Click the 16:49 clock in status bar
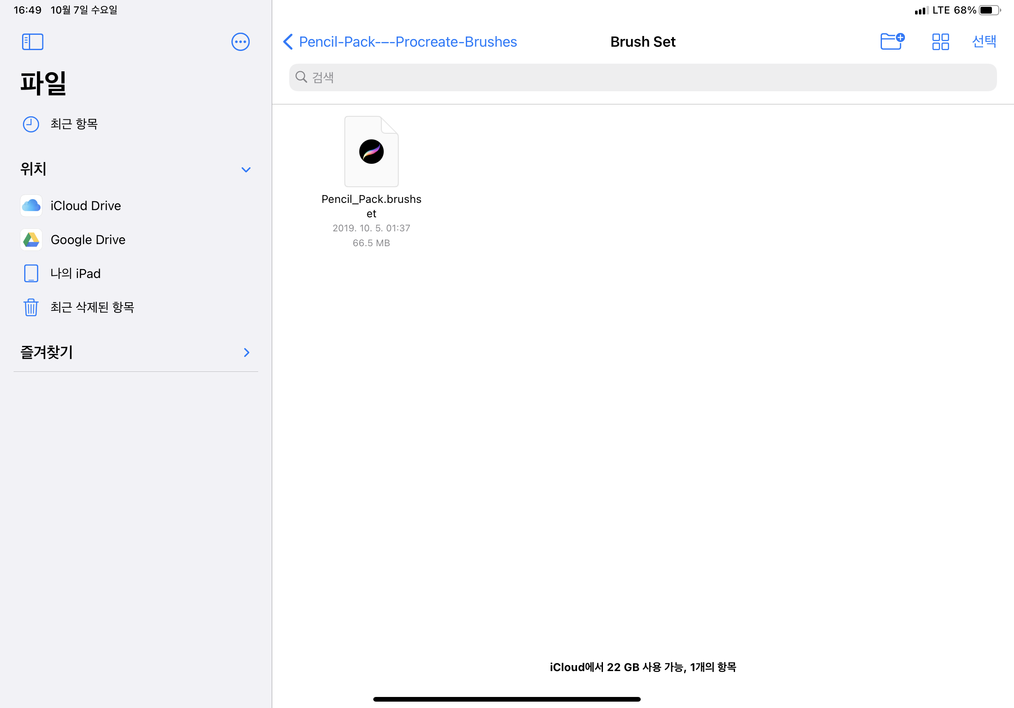The image size is (1014, 708). (x=27, y=10)
